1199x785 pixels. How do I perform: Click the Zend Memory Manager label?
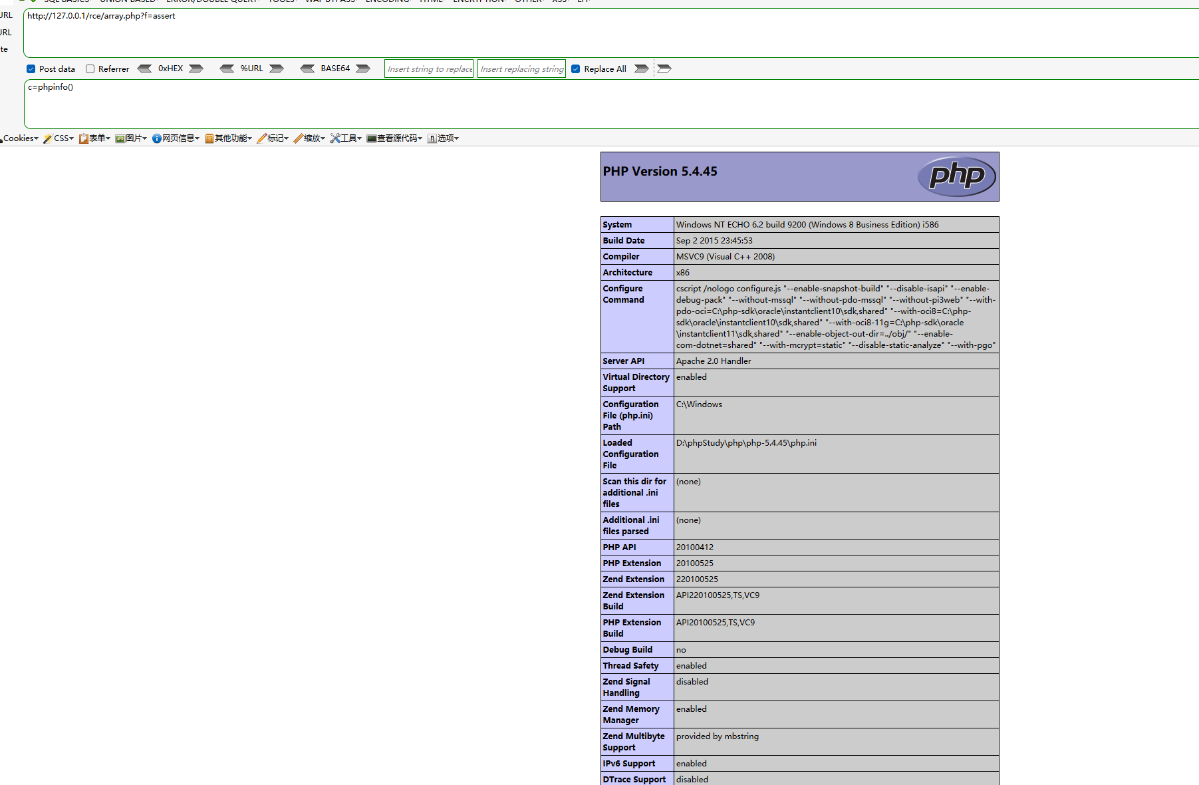[631, 714]
